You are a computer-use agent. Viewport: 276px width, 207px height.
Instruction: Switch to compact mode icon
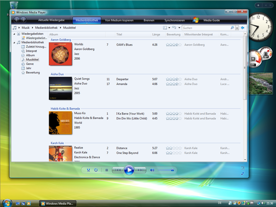(x=243, y=173)
